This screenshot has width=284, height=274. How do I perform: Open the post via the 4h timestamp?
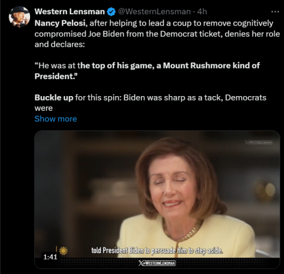(x=202, y=12)
